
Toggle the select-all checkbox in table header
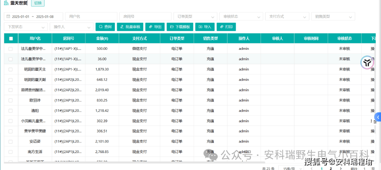[11, 39]
